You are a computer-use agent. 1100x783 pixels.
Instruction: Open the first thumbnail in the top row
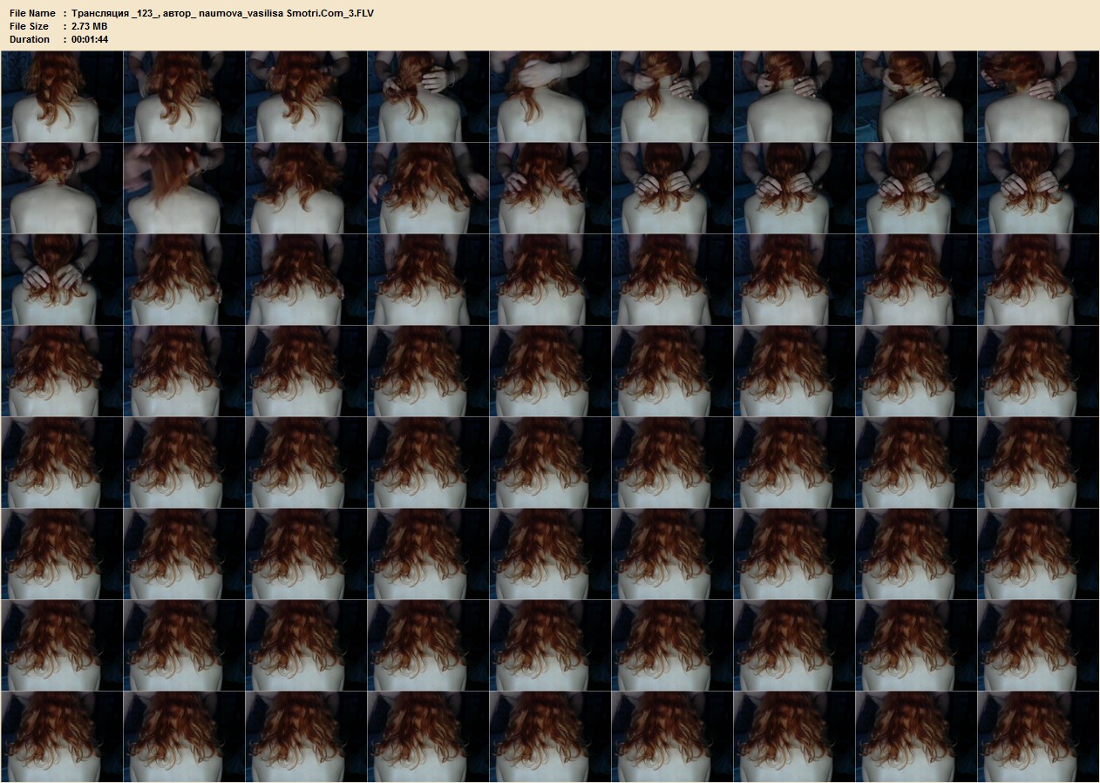pyautogui.click(x=62, y=97)
